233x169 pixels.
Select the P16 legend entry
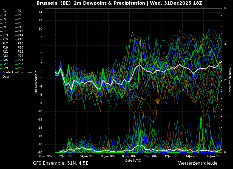point(19,40)
